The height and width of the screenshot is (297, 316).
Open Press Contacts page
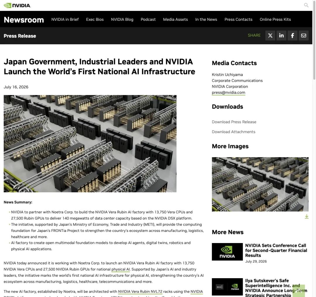point(238,19)
